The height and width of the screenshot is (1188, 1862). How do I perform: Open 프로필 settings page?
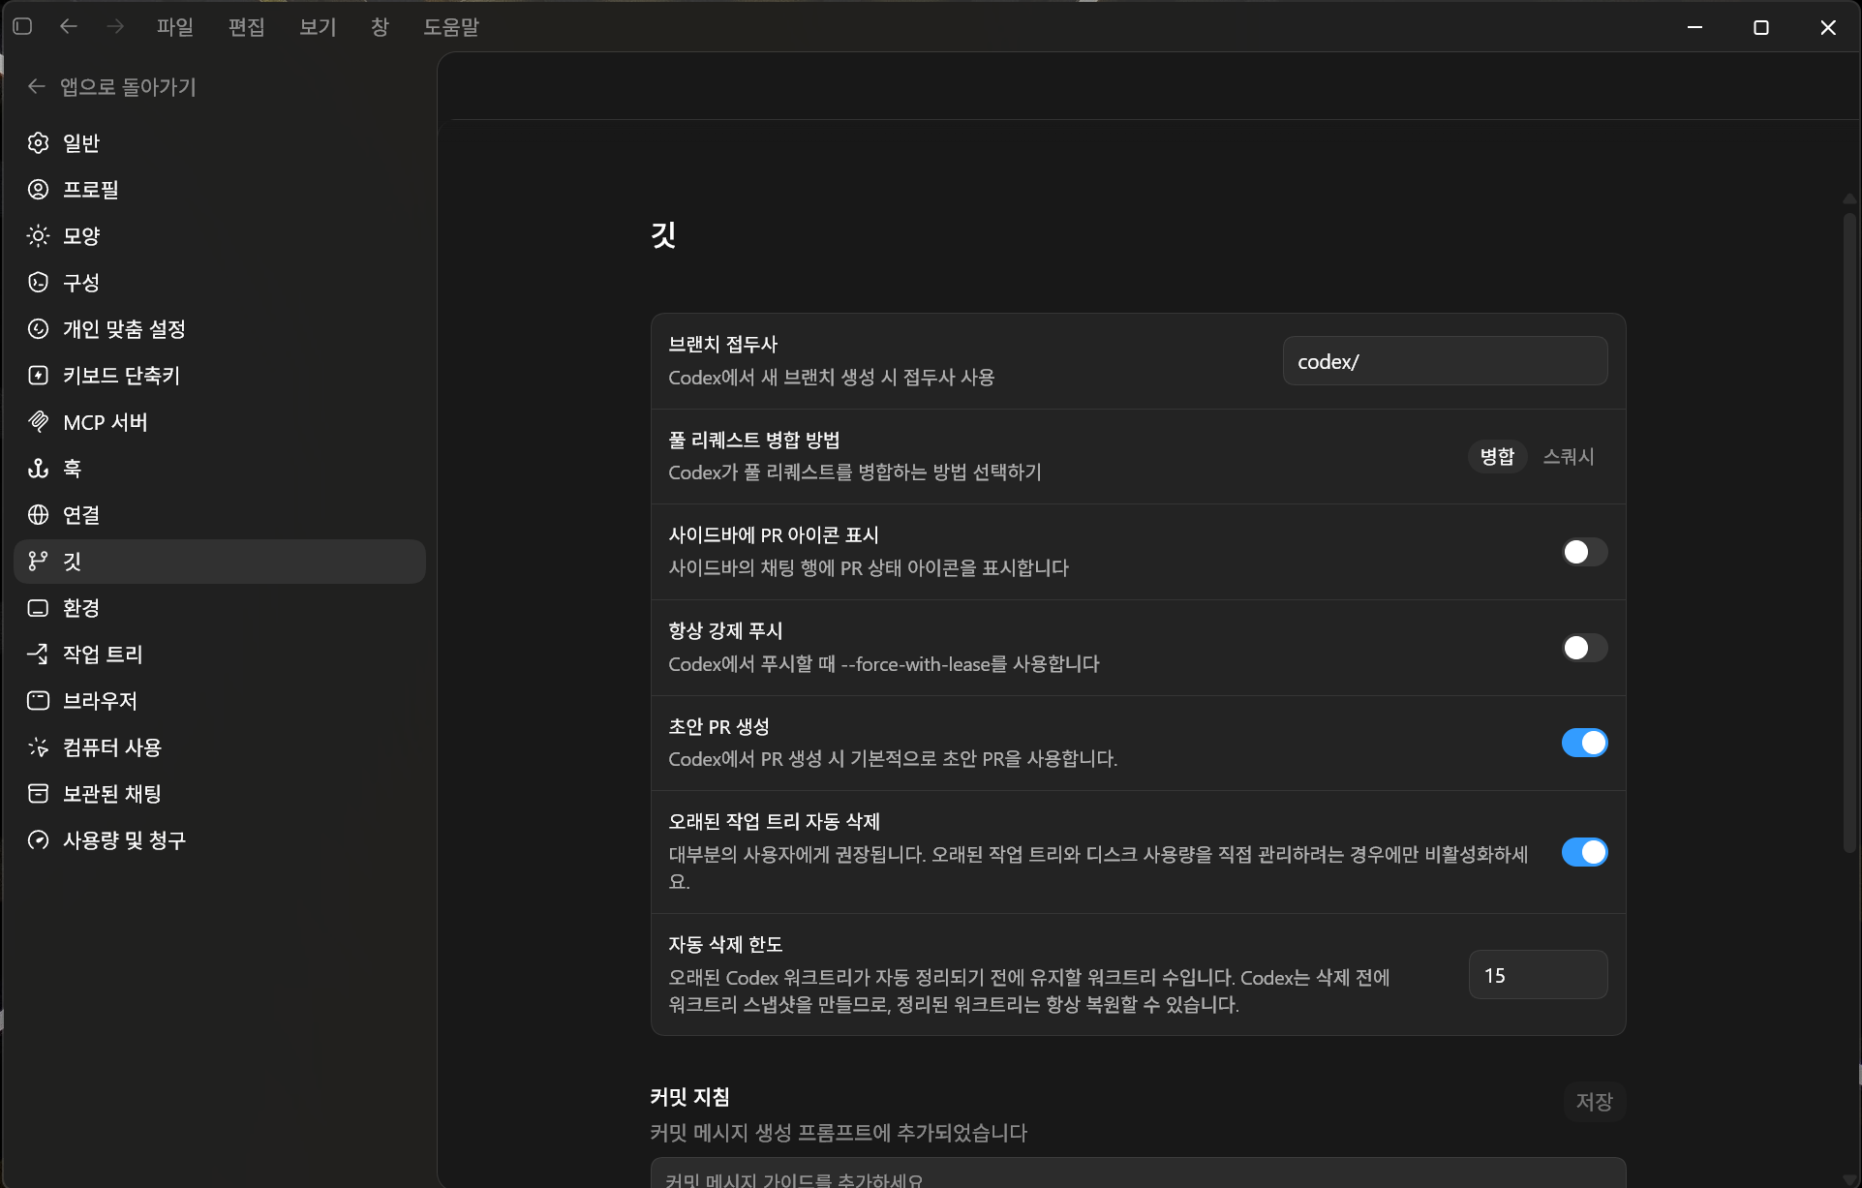(220, 190)
